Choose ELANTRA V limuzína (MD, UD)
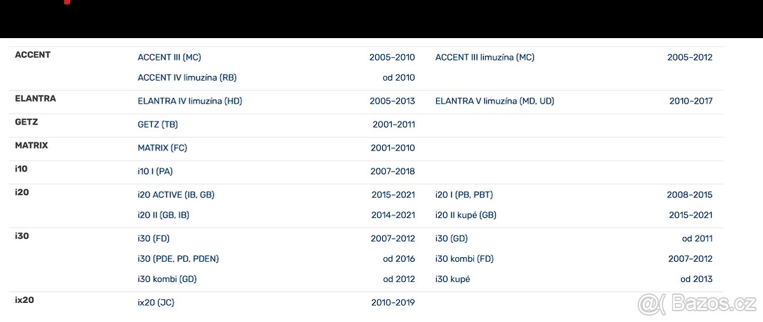Screen dimensions: 763x322 pyautogui.click(x=495, y=101)
